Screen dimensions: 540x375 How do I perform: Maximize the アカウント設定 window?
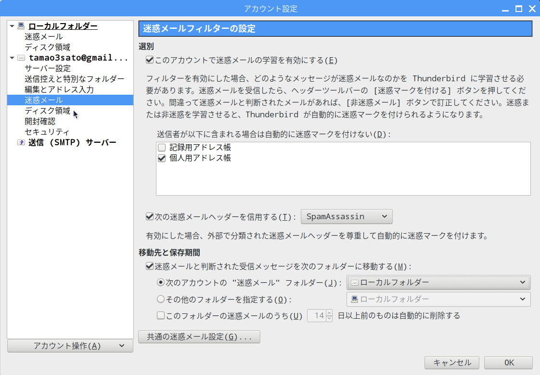[519, 9]
